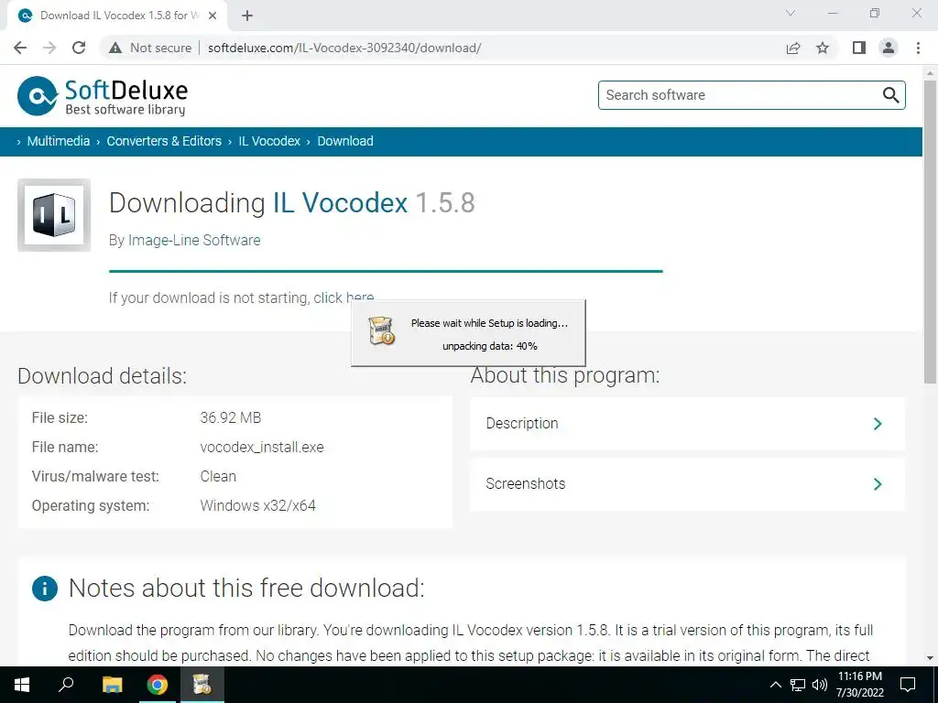Close the Download IL Vocodex tab
Image resolution: width=938 pixels, height=703 pixels.
213,16
